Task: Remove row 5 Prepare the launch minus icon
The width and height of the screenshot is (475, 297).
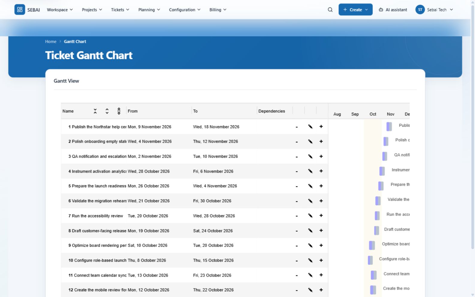Action: tap(297, 186)
